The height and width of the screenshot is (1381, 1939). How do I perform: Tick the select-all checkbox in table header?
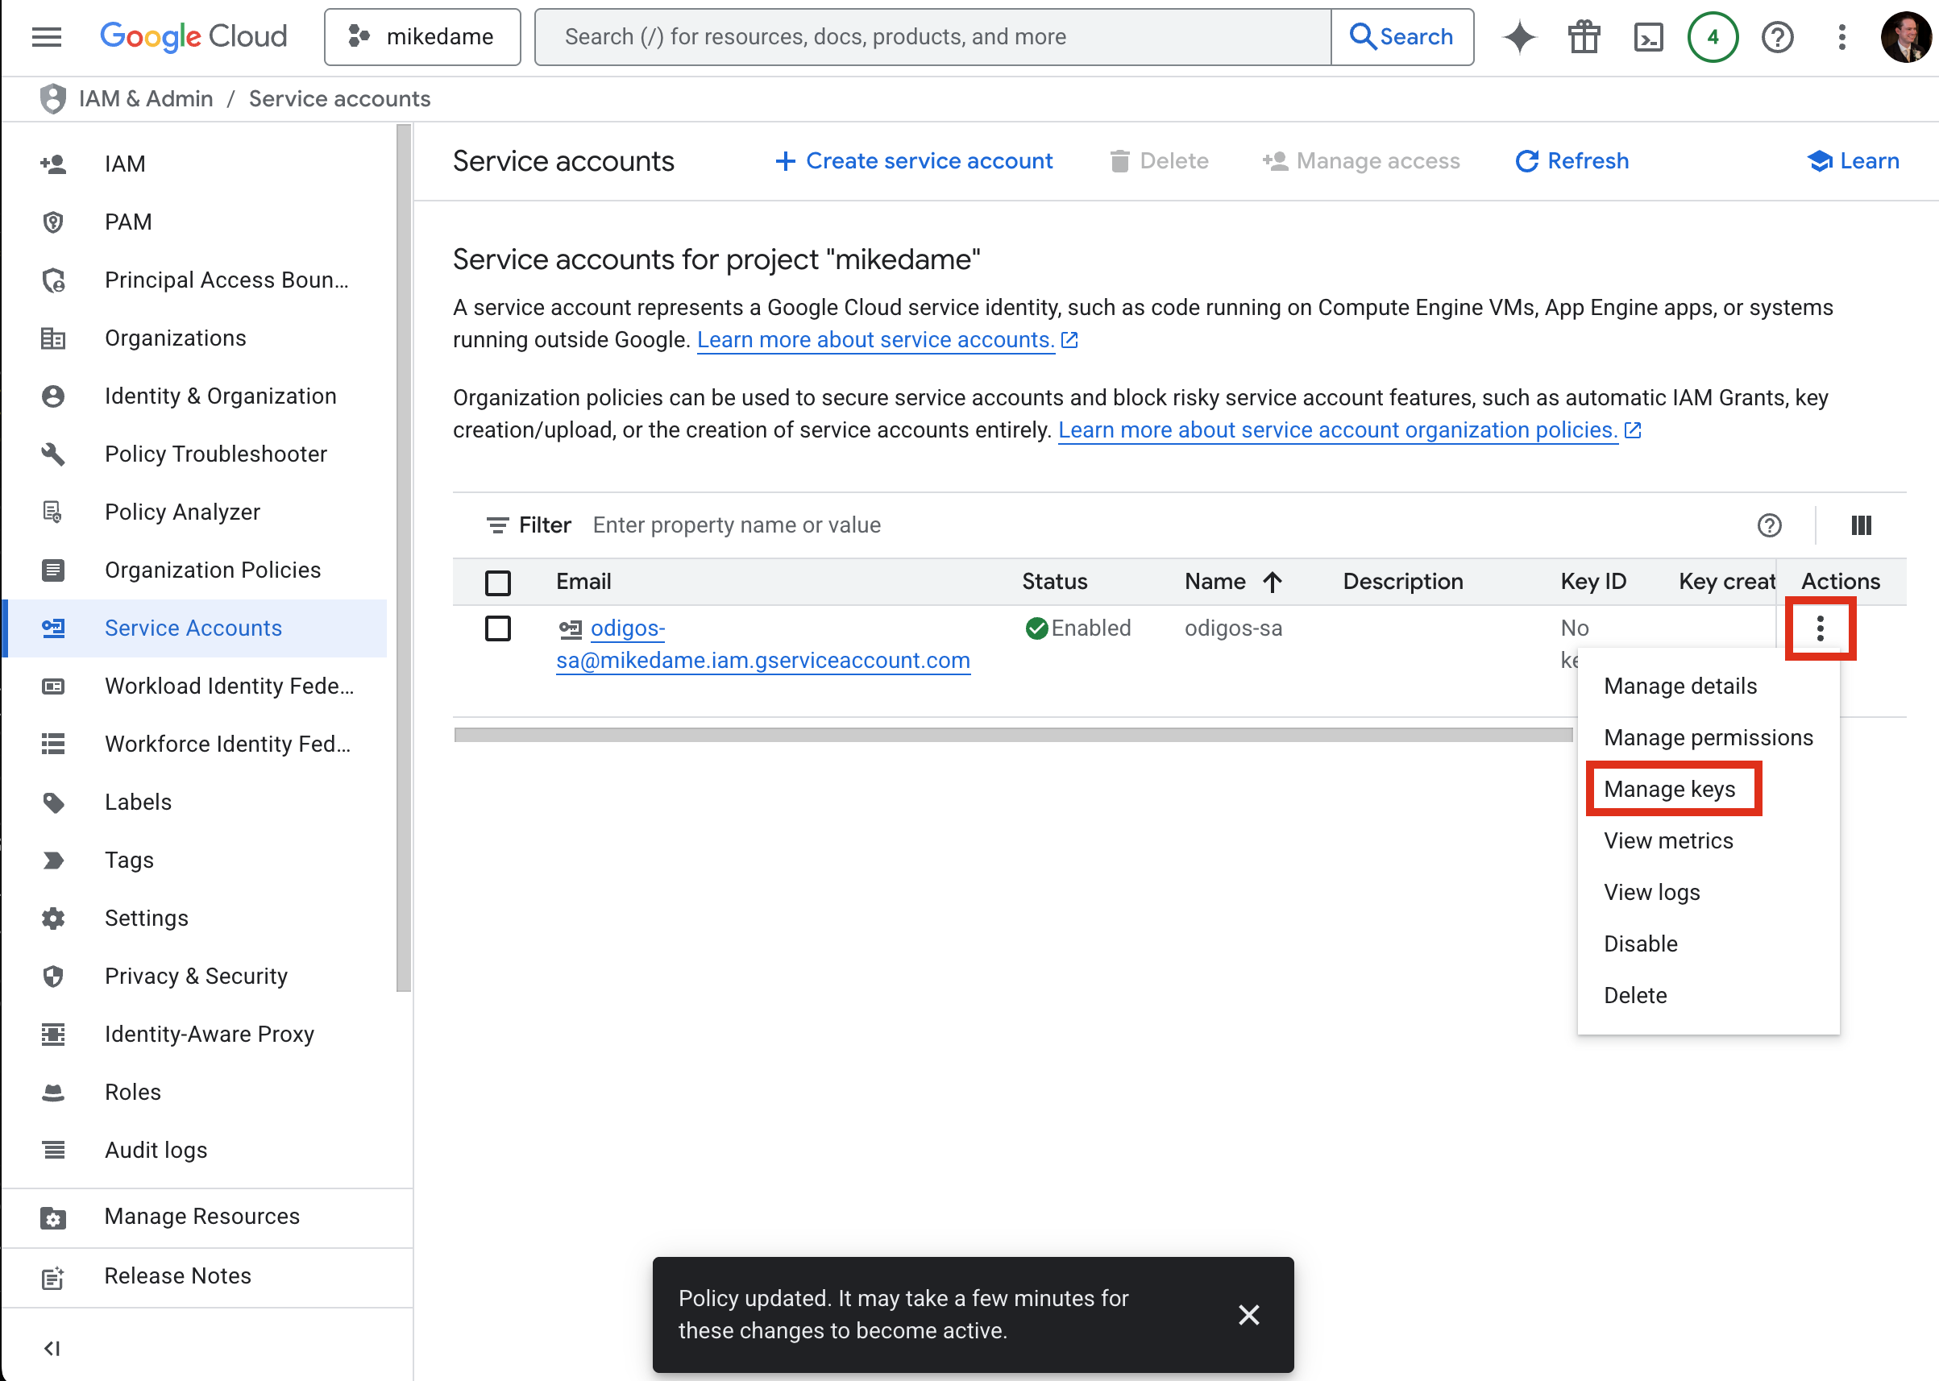click(x=497, y=583)
